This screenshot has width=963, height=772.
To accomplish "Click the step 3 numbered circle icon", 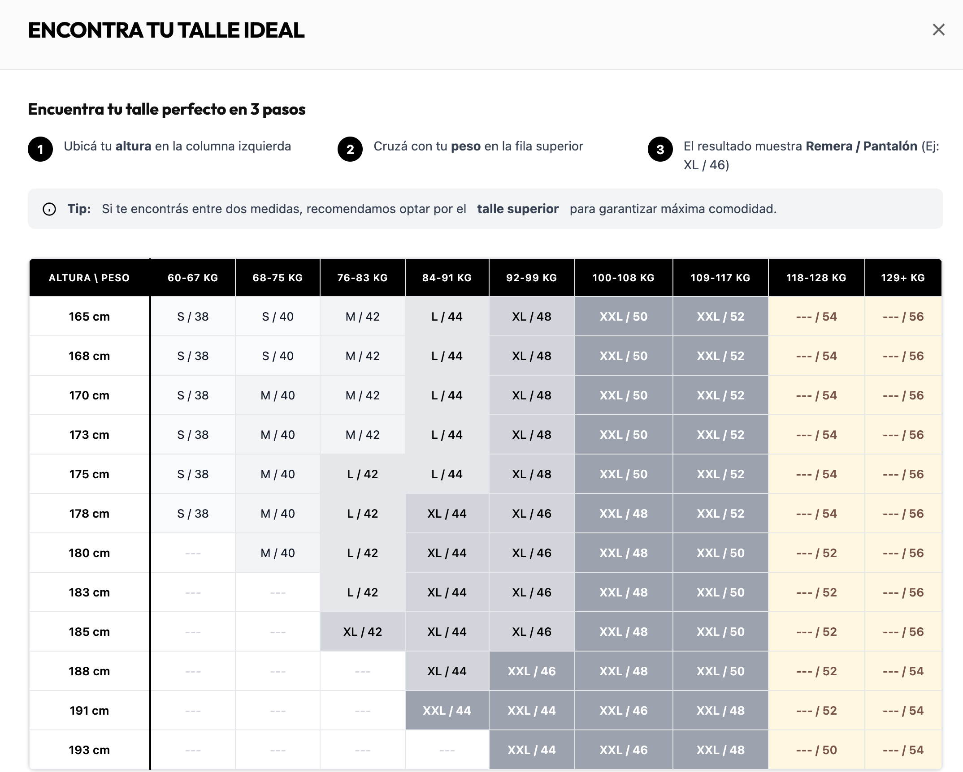I will click(660, 149).
